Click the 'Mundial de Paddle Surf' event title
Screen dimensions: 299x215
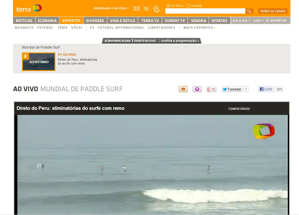[41, 47]
